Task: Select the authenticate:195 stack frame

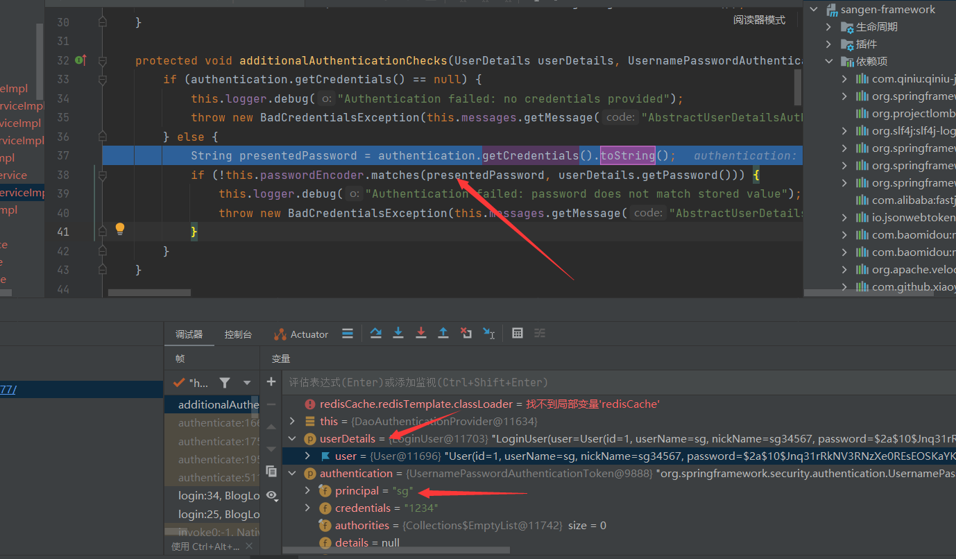Action: [212, 459]
